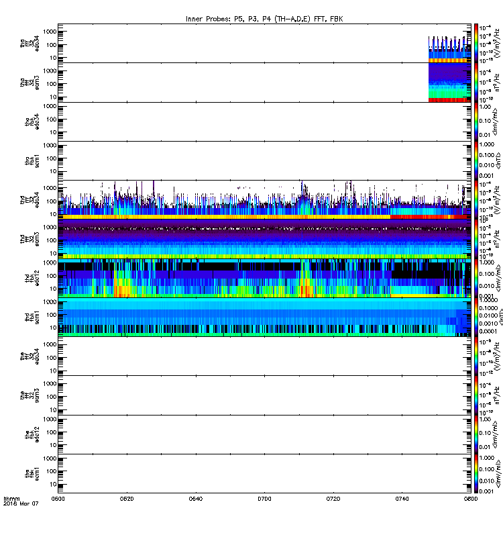Viewport: 503px width, 537px height.
Task: Click the tha fff scm3 data block near 0750
Action: (449, 83)
